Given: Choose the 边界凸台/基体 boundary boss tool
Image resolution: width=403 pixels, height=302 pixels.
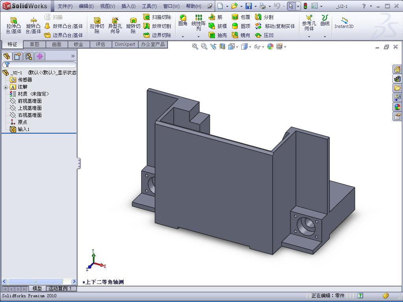Looking at the screenshot, I should click(63, 35).
